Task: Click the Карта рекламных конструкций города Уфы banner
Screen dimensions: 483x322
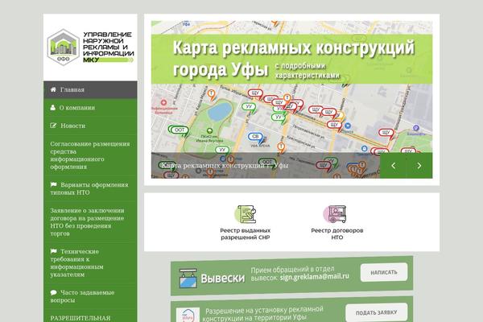Action: [x=291, y=59]
